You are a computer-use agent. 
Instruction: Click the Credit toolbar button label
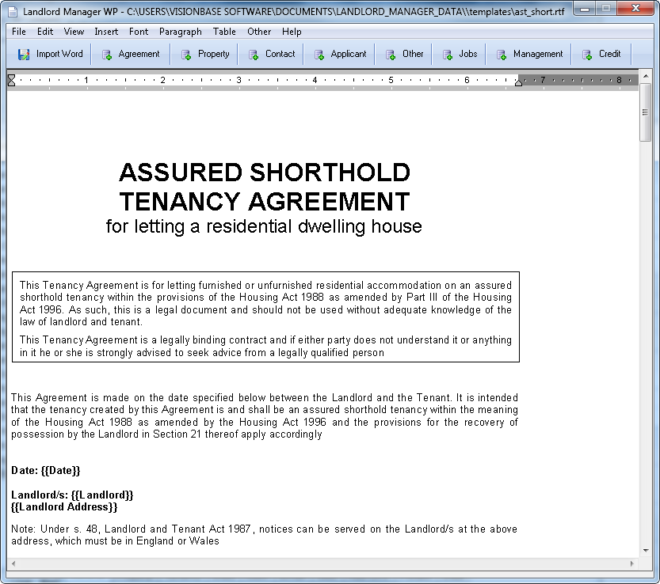[609, 54]
